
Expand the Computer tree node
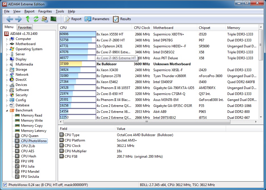click(7, 39)
